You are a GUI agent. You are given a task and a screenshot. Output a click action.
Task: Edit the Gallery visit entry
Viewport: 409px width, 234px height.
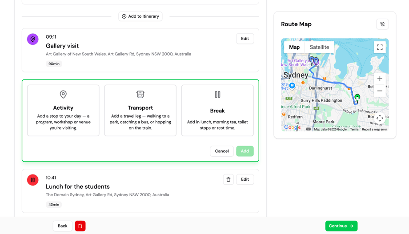coord(245,39)
